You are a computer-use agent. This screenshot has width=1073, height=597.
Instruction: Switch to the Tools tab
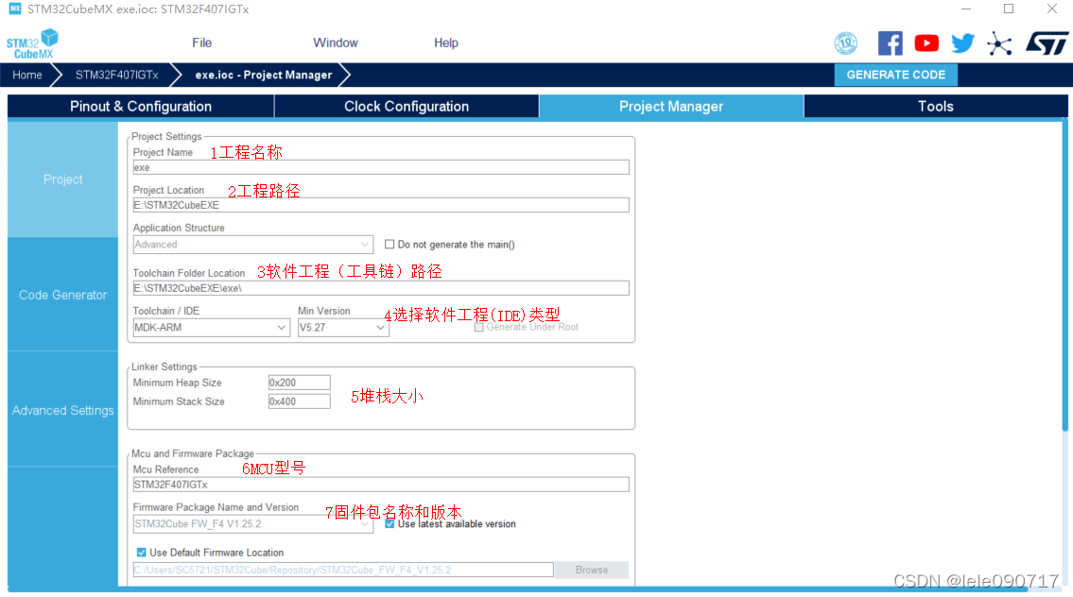tap(936, 107)
